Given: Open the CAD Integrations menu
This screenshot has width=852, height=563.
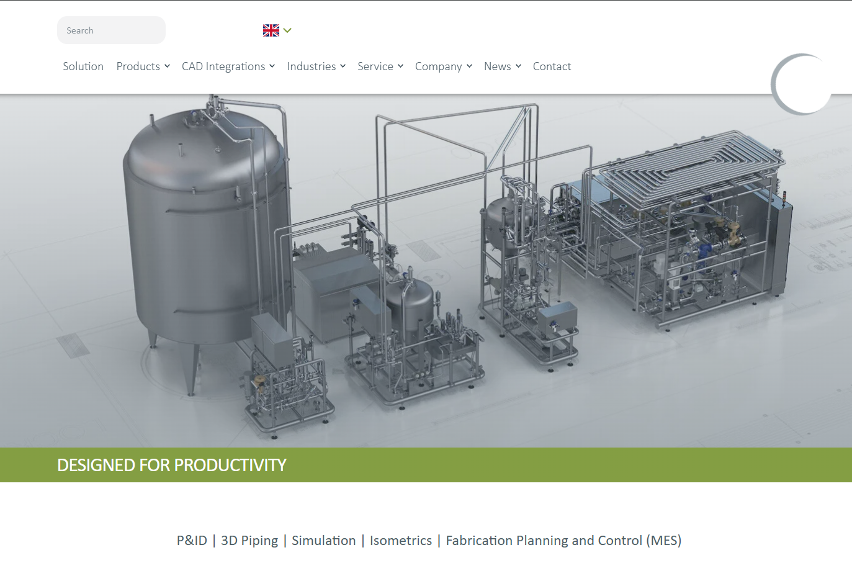Looking at the screenshot, I should [223, 66].
